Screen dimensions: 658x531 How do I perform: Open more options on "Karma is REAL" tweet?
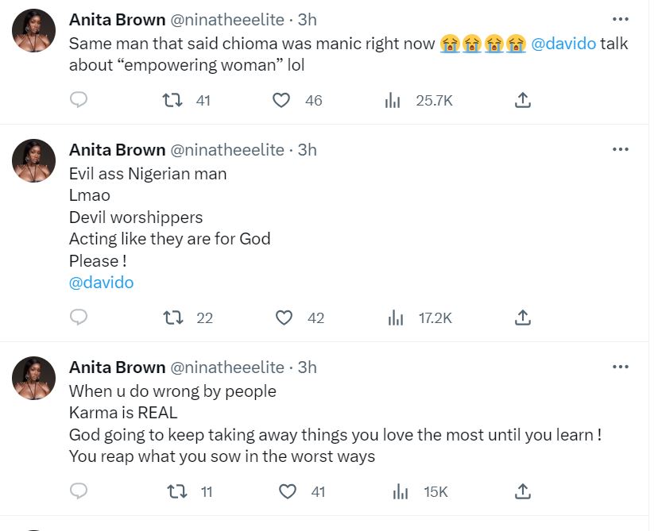[620, 367]
